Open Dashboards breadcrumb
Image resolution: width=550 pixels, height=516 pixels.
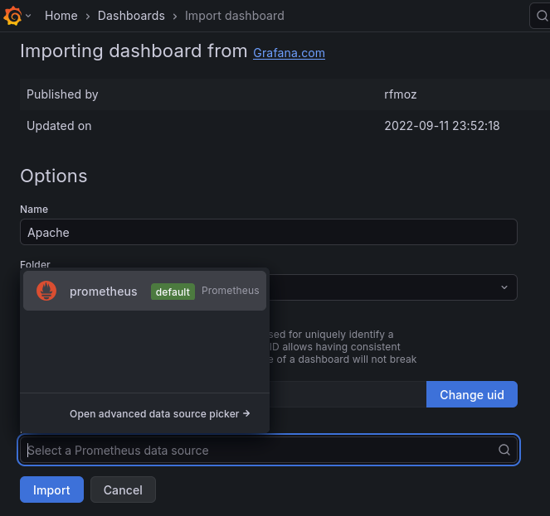click(131, 16)
